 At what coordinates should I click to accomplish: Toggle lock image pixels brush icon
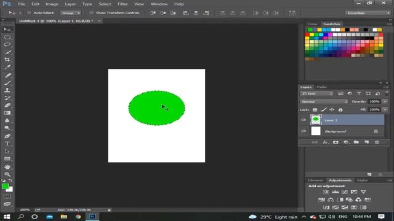324,109
